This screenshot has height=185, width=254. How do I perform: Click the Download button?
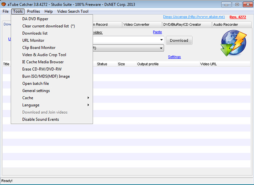tap(179, 41)
